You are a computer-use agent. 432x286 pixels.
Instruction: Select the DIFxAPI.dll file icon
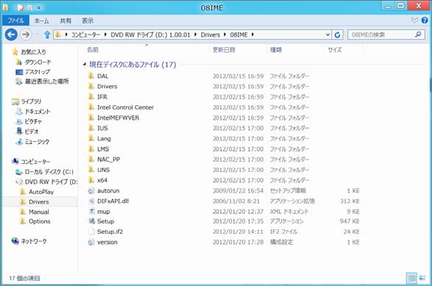click(x=91, y=201)
